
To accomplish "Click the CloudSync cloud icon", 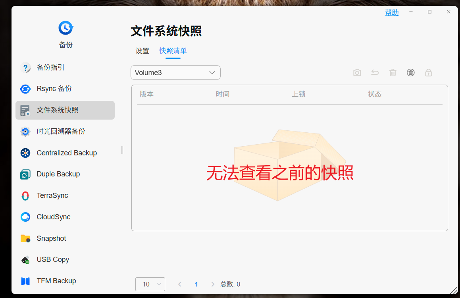I will tap(25, 217).
